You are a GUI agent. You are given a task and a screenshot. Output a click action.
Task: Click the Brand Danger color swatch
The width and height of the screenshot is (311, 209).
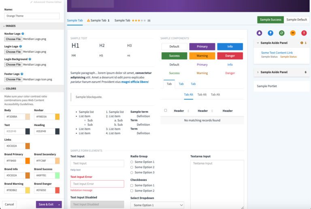tap(57, 190)
